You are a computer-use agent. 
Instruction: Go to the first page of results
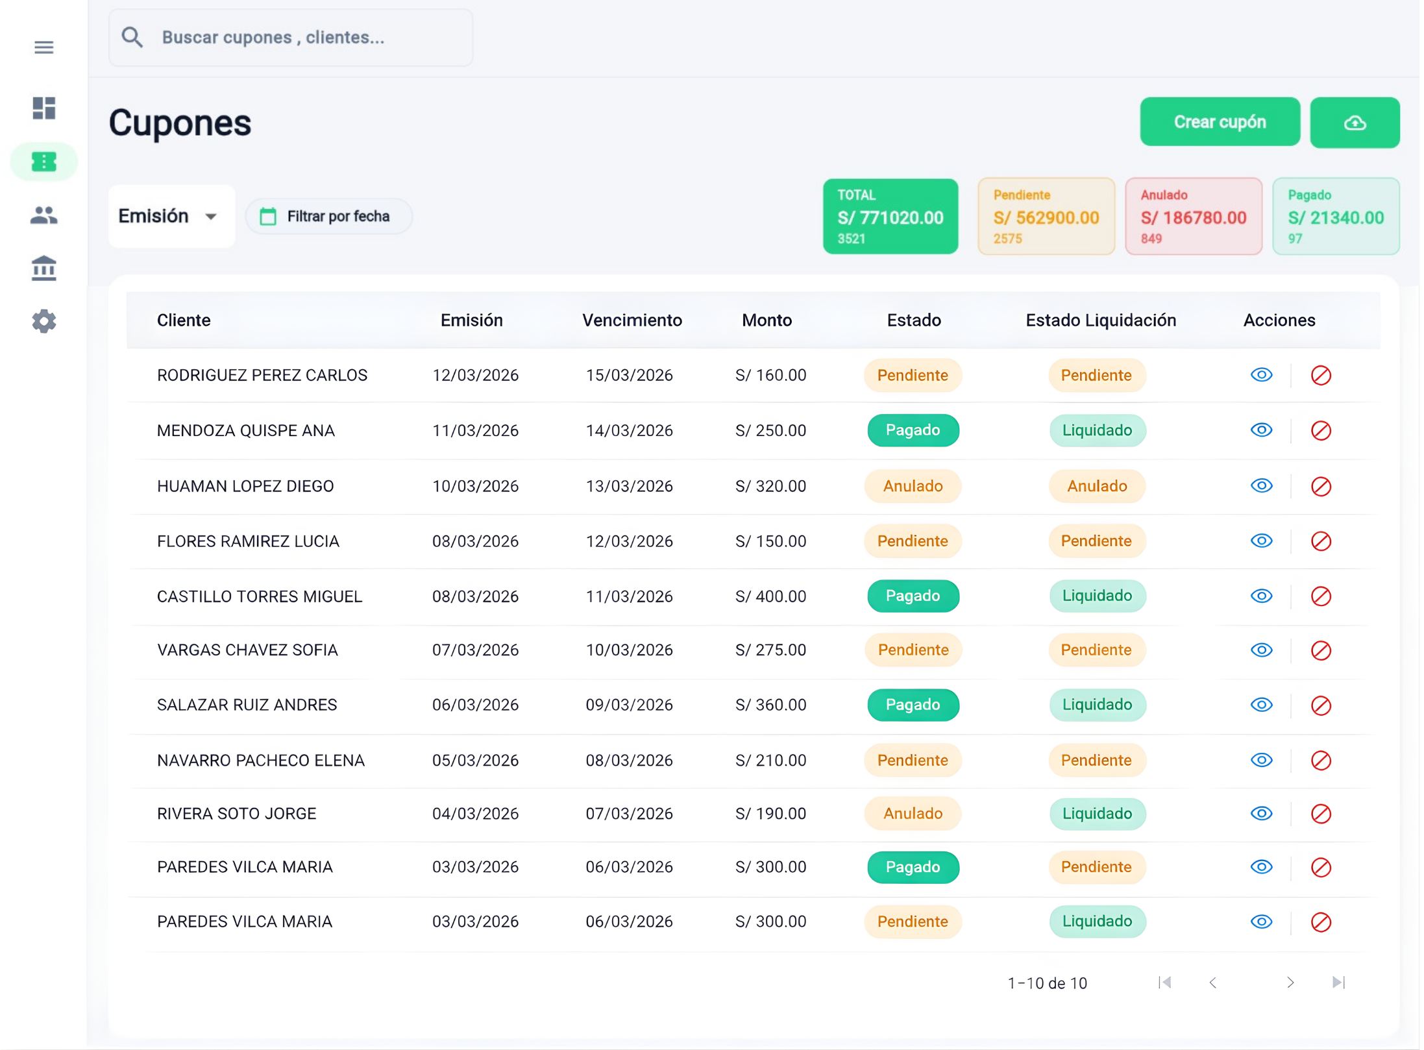click(x=1164, y=983)
